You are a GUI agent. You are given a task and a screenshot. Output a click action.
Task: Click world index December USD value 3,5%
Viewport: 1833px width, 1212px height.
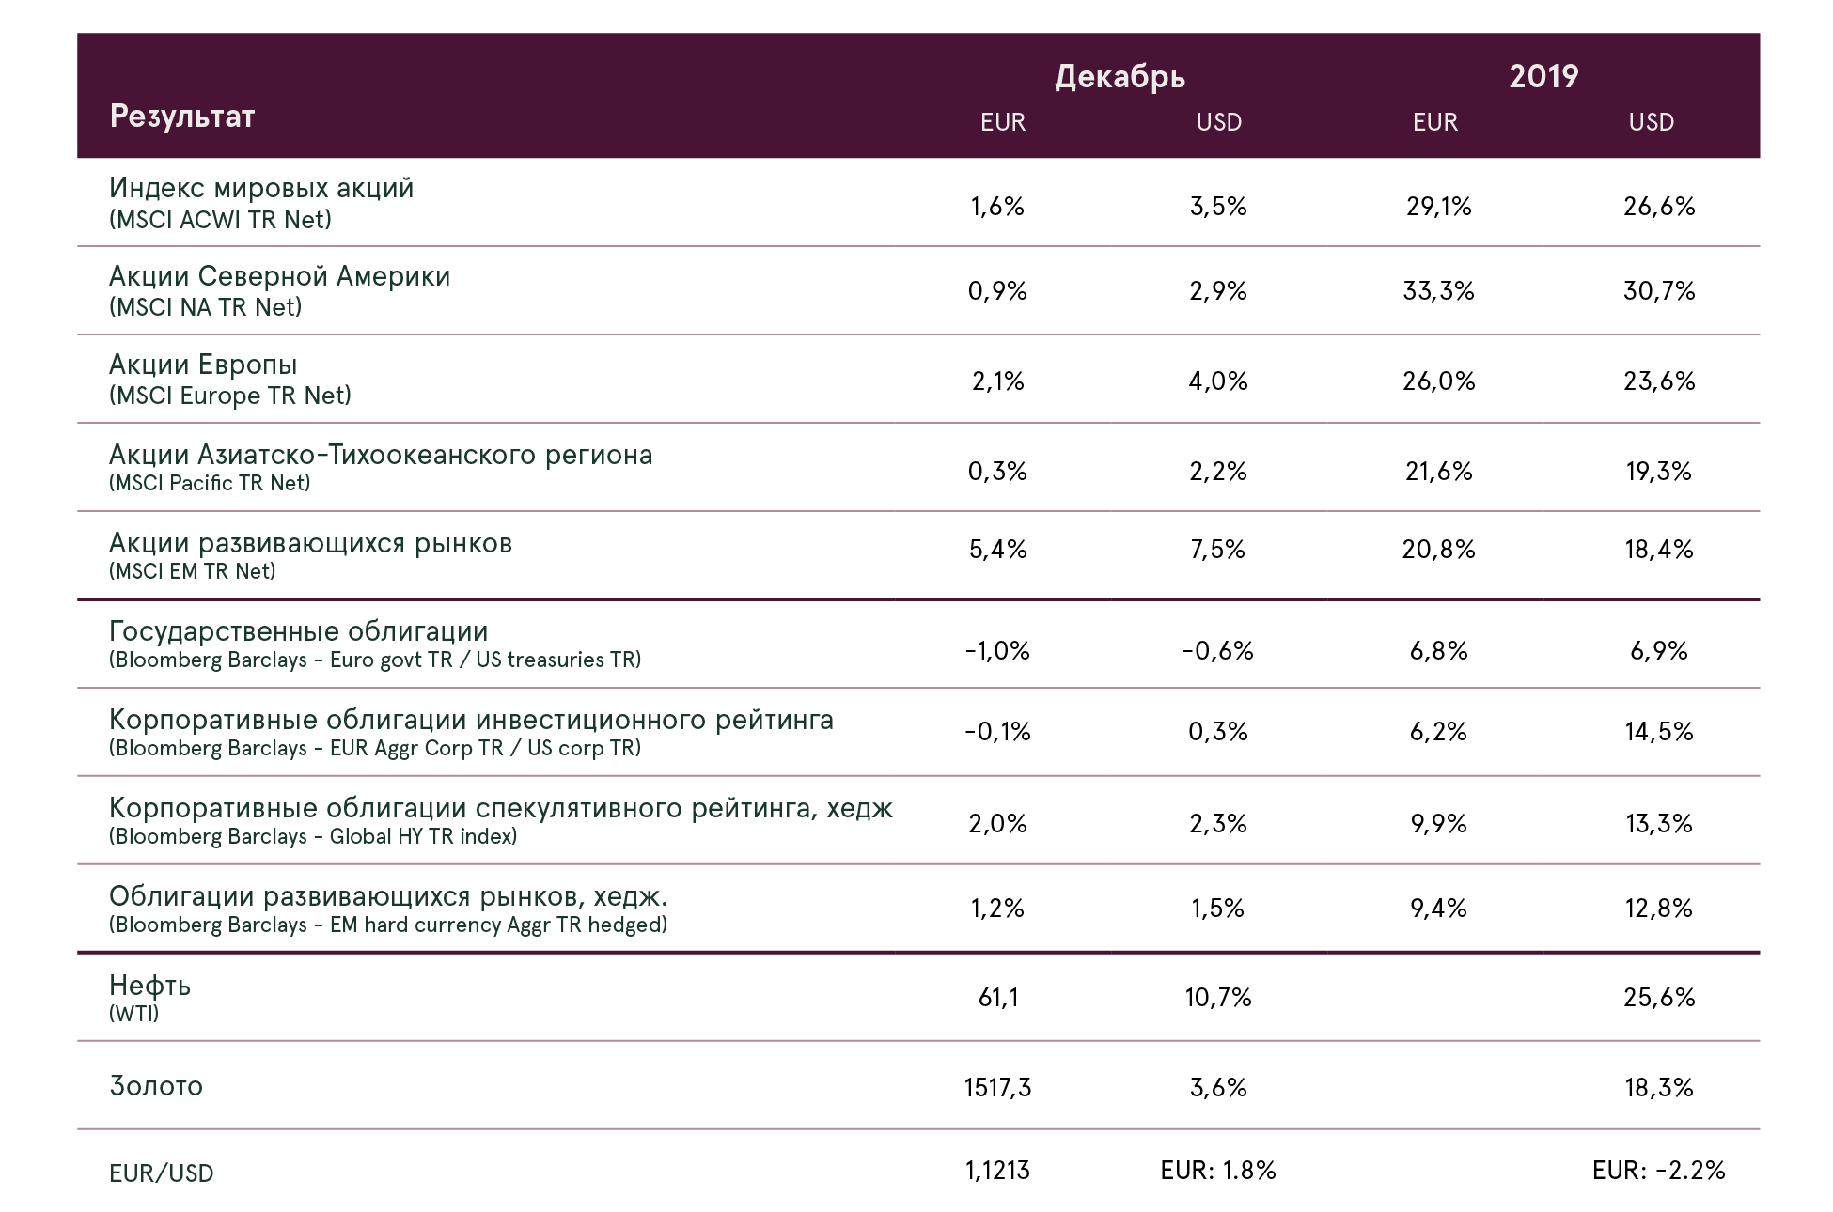pos(1218,207)
